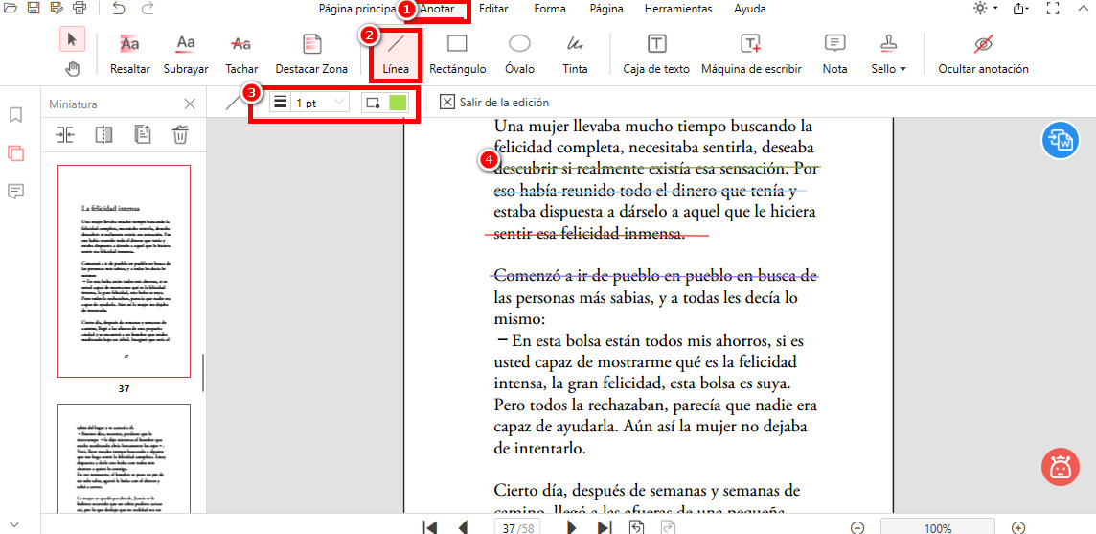The image size is (1096, 534).
Task: Insert a Caja de texto
Action: coord(656,55)
